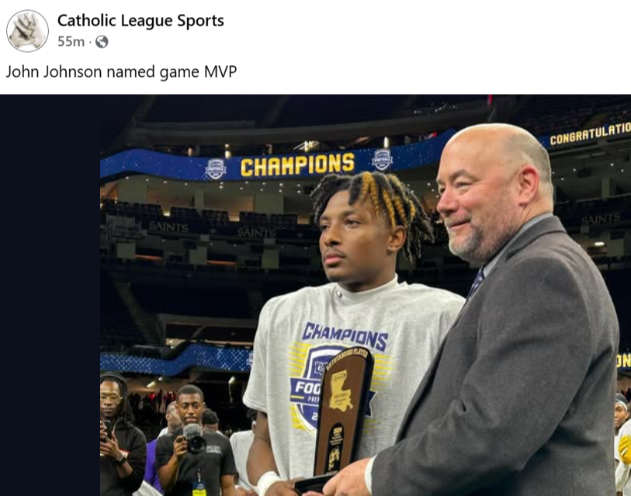Click the globe public-audience icon
The height and width of the screenshot is (496, 631).
(102, 41)
